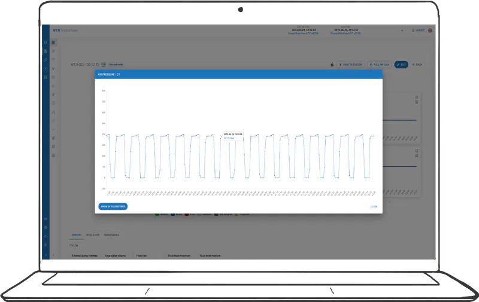Close the Air Pressure chart dialog
This screenshot has height=302, width=479.
click(374, 206)
